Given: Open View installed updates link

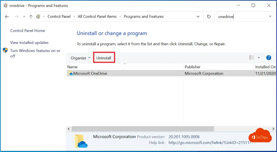Looking at the screenshot, I should (x=29, y=42).
